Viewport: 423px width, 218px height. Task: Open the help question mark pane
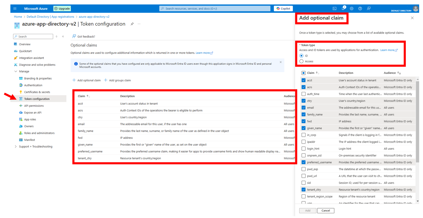[x=360, y=8]
